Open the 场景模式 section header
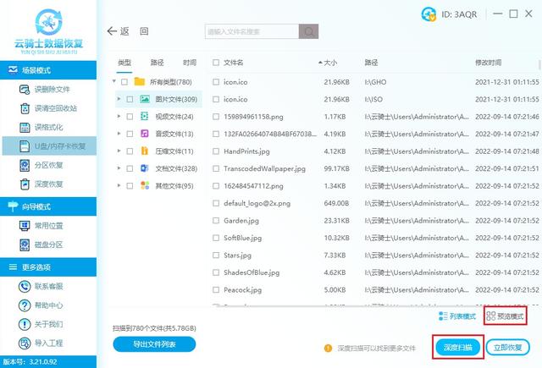The height and width of the screenshot is (368, 542). click(x=48, y=70)
